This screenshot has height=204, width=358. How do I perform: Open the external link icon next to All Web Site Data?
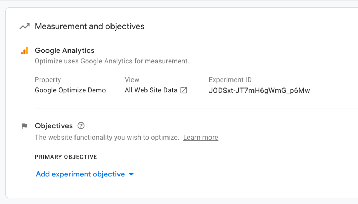pyautogui.click(x=184, y=90)
